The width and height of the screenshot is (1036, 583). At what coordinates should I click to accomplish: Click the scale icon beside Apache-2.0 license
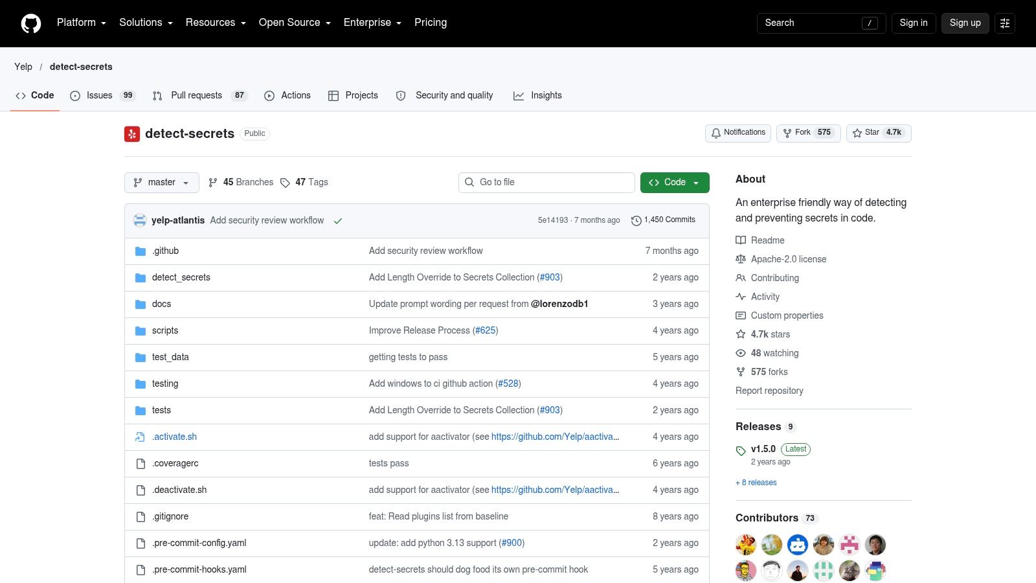(x=741, y=259)
